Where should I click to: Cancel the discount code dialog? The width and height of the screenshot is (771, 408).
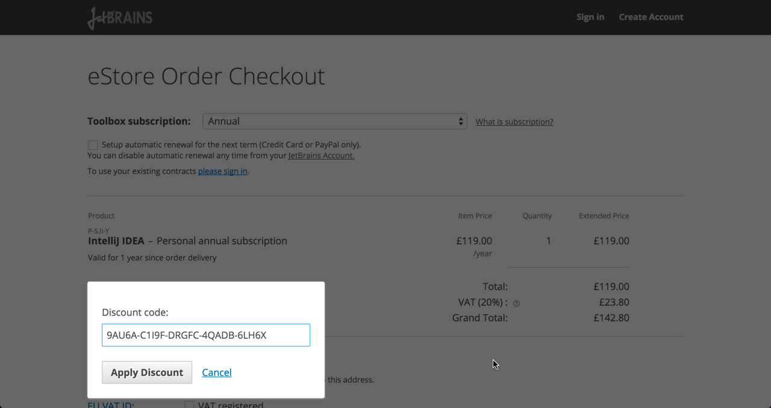[x=217, y=372]
